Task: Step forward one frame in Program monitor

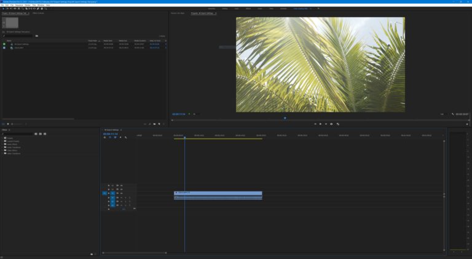Action: (x=326, y=124)
